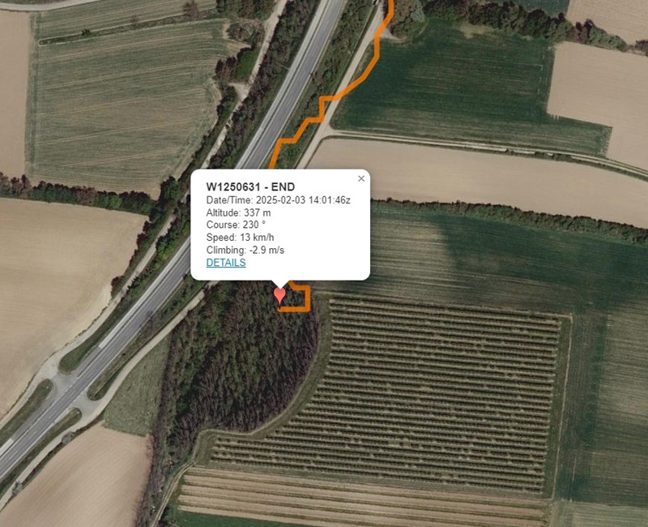
Task: Open the DETAILS link in popup
Action: [x=226, y=263]
